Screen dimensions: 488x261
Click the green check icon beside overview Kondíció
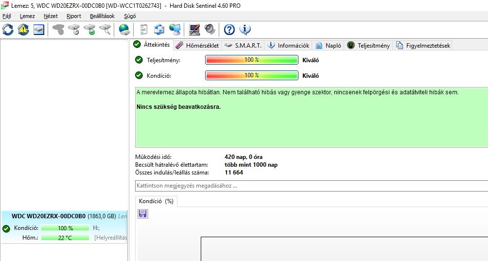(139, 75)
